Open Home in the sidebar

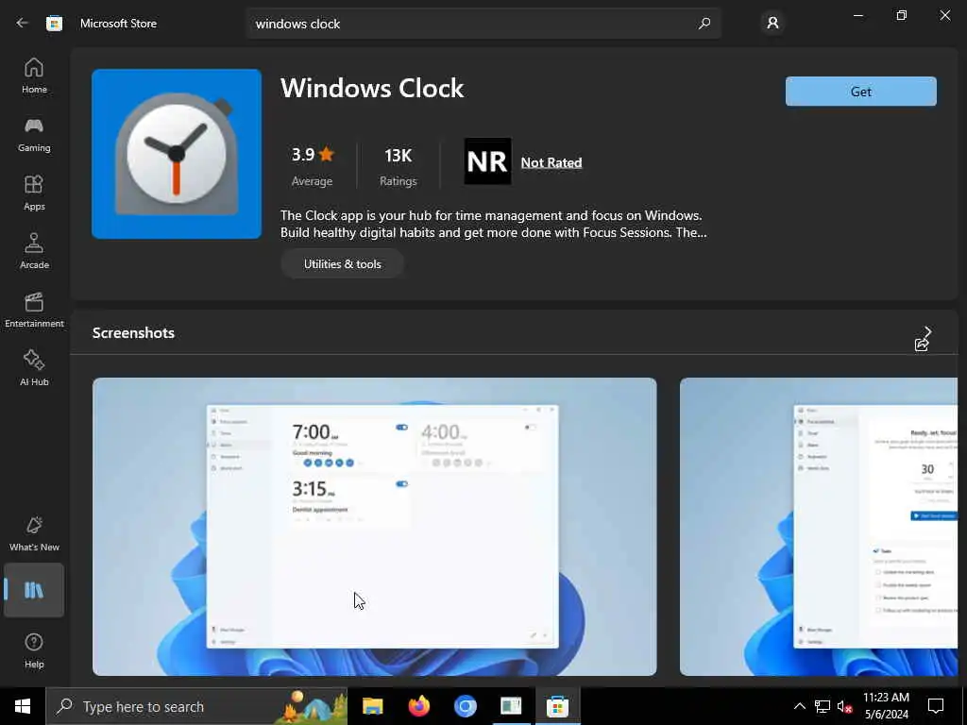coord(34,76)
